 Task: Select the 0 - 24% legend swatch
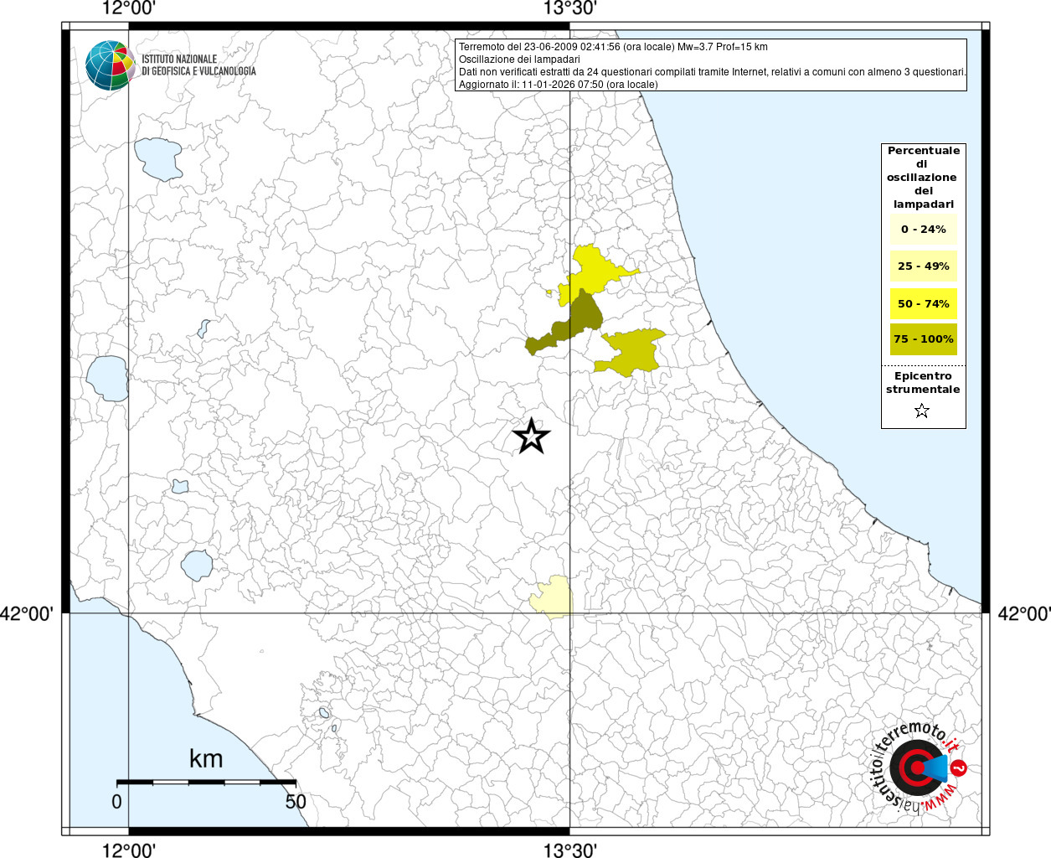(923, 230)
